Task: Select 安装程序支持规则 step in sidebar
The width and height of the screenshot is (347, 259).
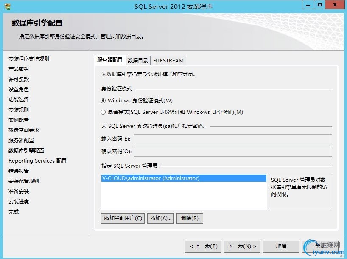Action: [x=29, y=59]
